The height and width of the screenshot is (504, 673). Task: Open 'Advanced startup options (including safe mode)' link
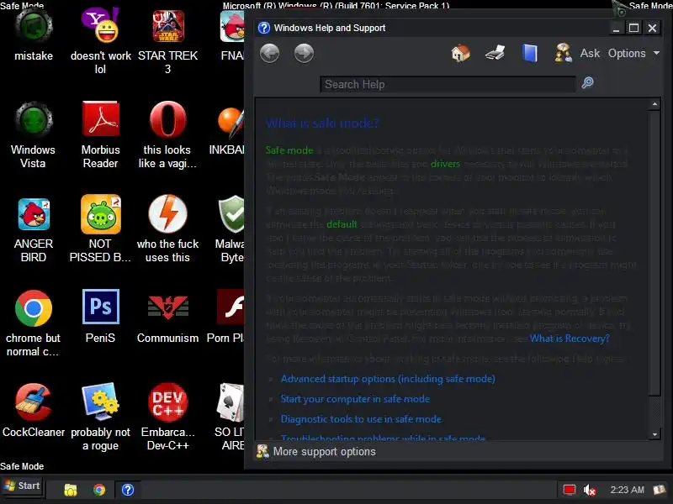(388, 379)
